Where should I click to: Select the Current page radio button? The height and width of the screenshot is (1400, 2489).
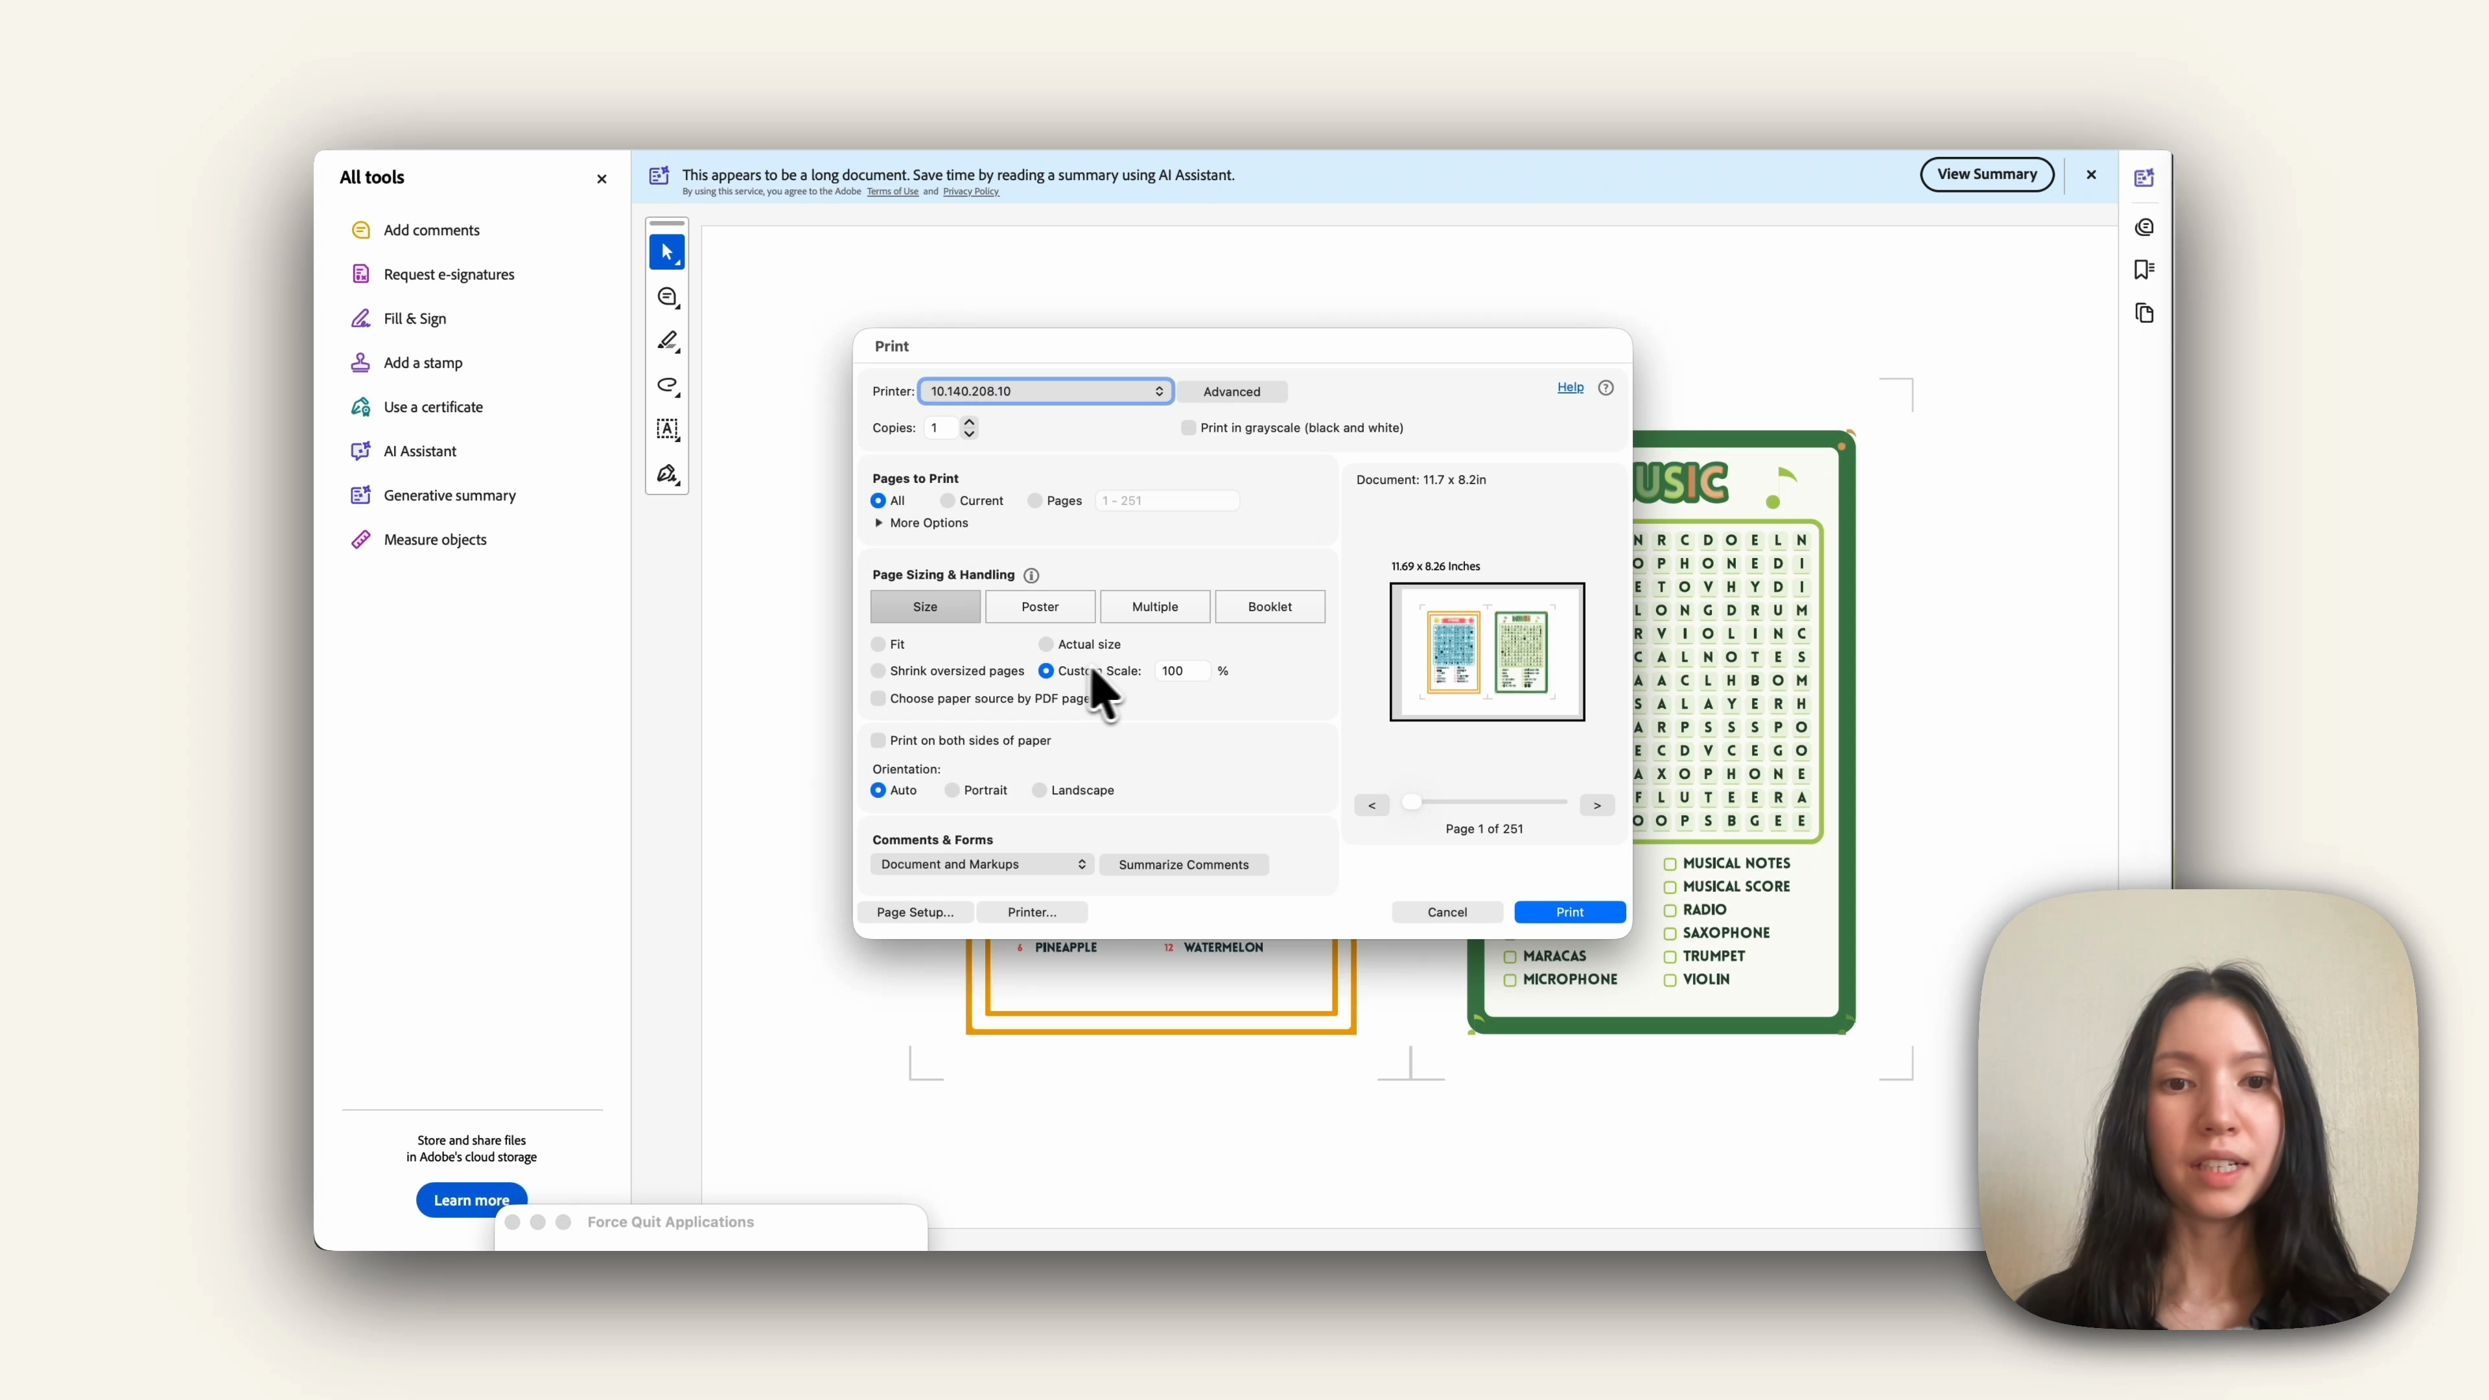point(948,500)
